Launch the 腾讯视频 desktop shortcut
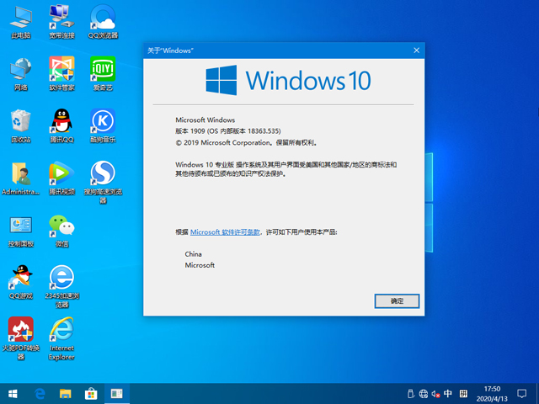The height and width of the screenshot is (404, 539). [x=61, y=178]
